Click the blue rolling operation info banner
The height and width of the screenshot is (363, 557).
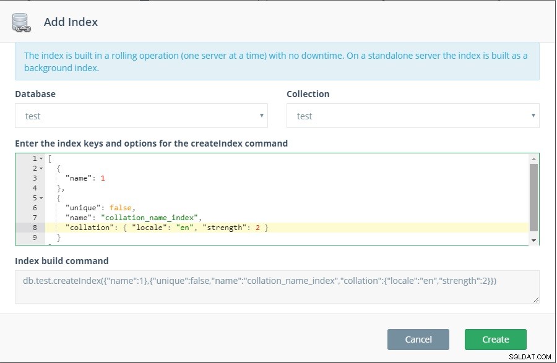(x=277, y=62)
